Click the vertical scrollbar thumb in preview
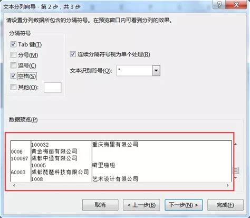 [x=236, y=170]
